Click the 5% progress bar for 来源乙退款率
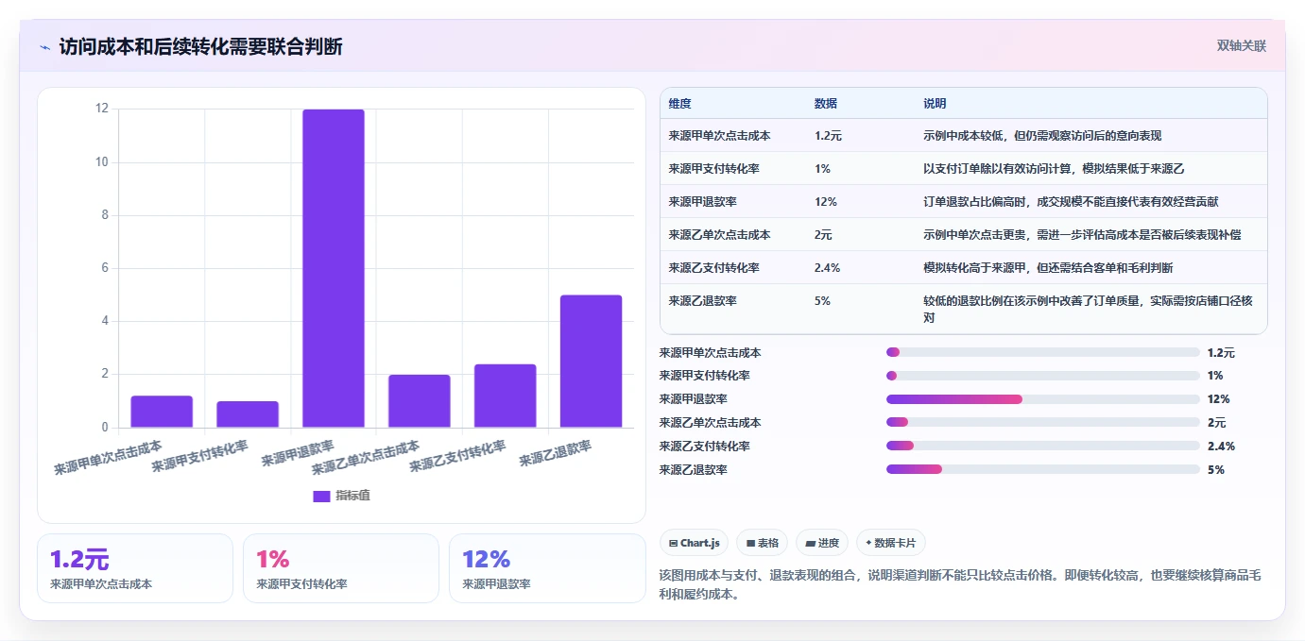This screenshot has height=641, width=1305. click(x=1043, y=469)
